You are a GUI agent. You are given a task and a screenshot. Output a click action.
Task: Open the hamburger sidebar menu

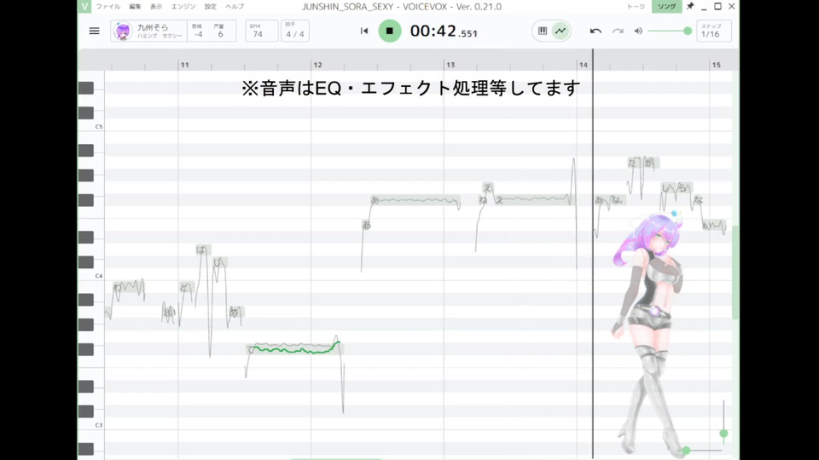94,32
